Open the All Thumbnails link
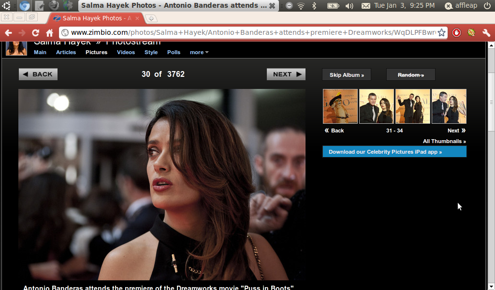This screenshot has width=495, height=290. pos(445,141)
